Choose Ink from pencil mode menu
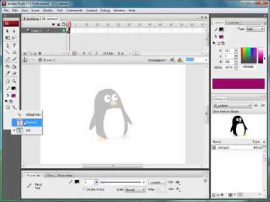270x202 pixels. (x=27, y=130)
